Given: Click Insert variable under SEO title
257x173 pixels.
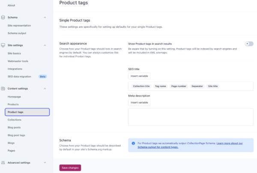Looking at the screenshot, I should (139, 76).
